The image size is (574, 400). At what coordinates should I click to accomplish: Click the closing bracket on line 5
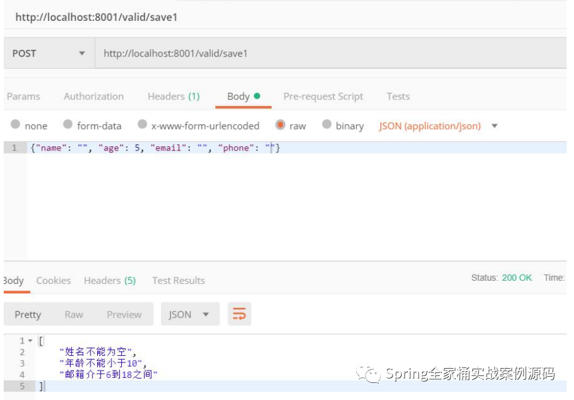(x=41, y=386)
